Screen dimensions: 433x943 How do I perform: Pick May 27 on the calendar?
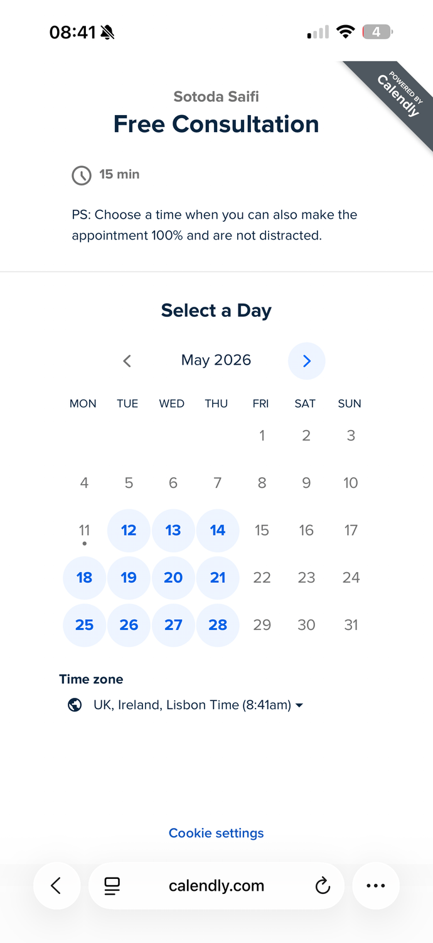point(173,625)
